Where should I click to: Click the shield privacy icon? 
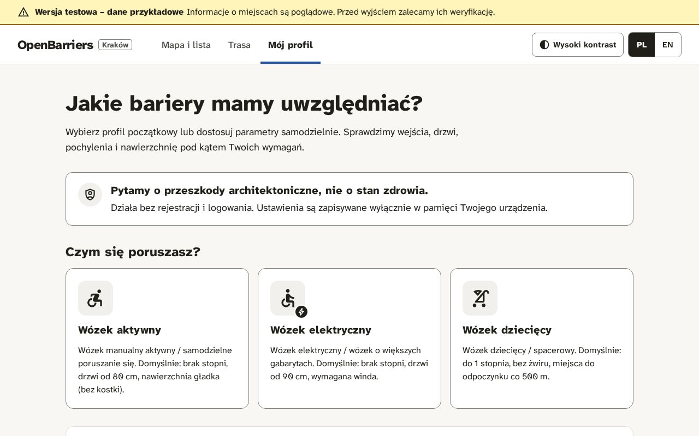(x=90, y=195)
